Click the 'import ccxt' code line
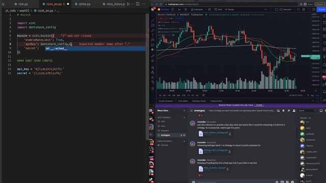 pyautogui.click(x=26, y=23)
